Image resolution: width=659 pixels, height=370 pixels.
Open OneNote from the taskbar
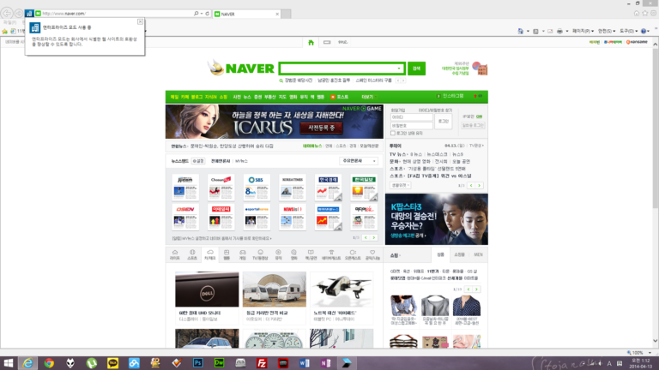[325, 363]
